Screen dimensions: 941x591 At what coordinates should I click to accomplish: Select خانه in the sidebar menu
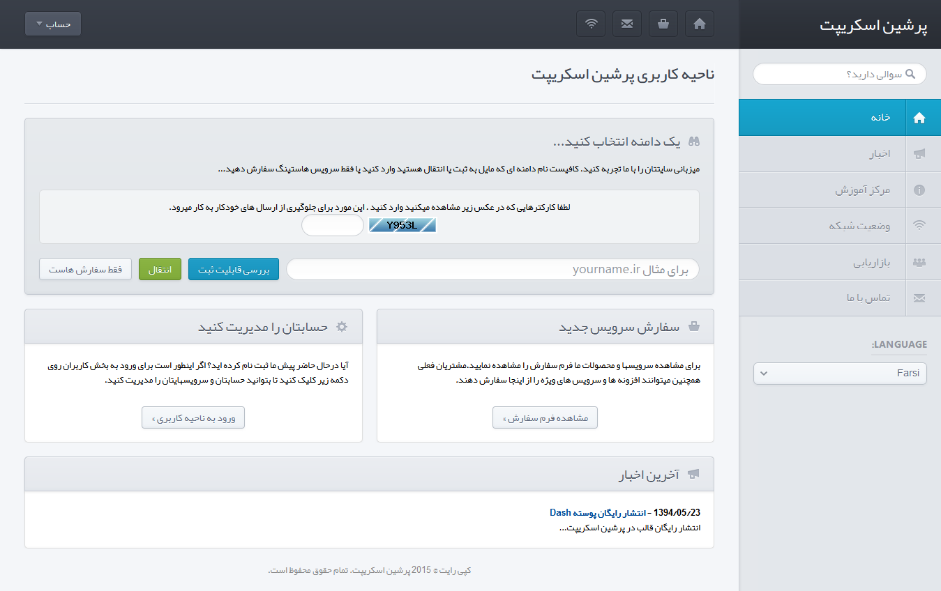(840, 118)
